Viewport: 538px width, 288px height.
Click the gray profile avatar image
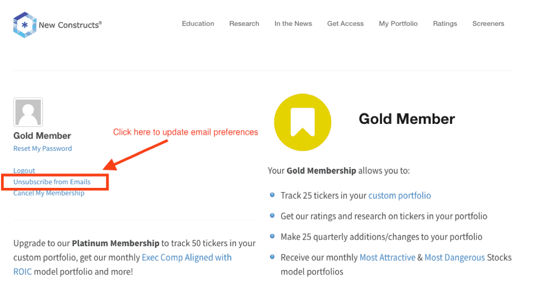click(28, 113)
